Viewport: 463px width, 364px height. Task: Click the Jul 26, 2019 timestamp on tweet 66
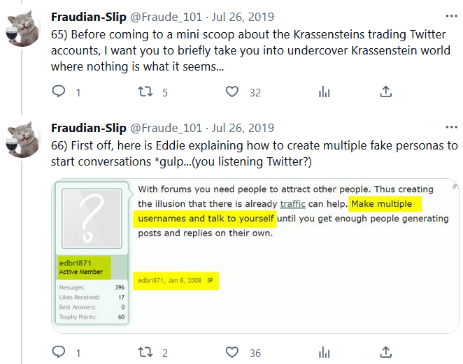pyautogui.click(x=243, y=129)
